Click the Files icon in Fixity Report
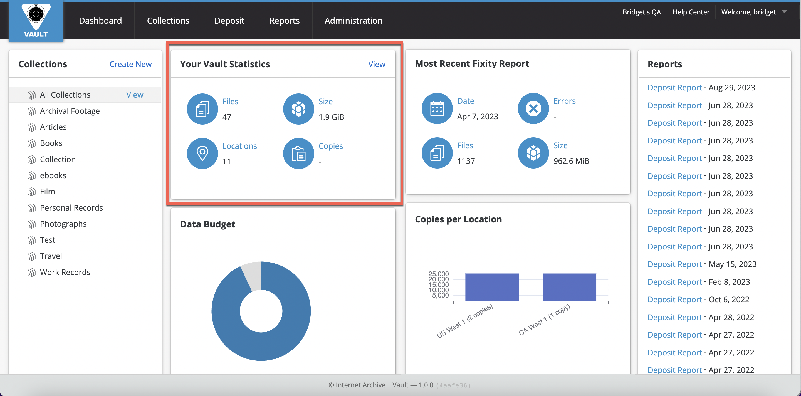This screenshot has height=396, width=801. click(437, 153)
